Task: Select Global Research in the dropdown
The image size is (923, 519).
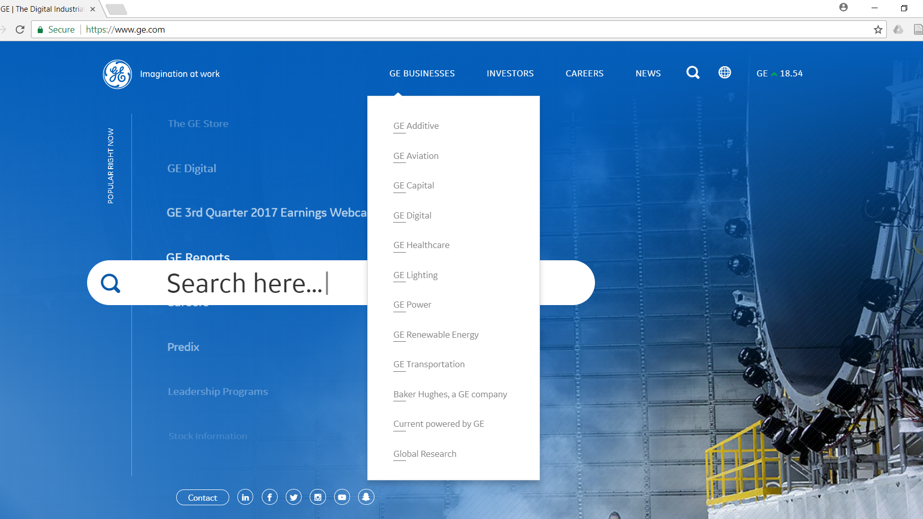Action: pos(425,454)
